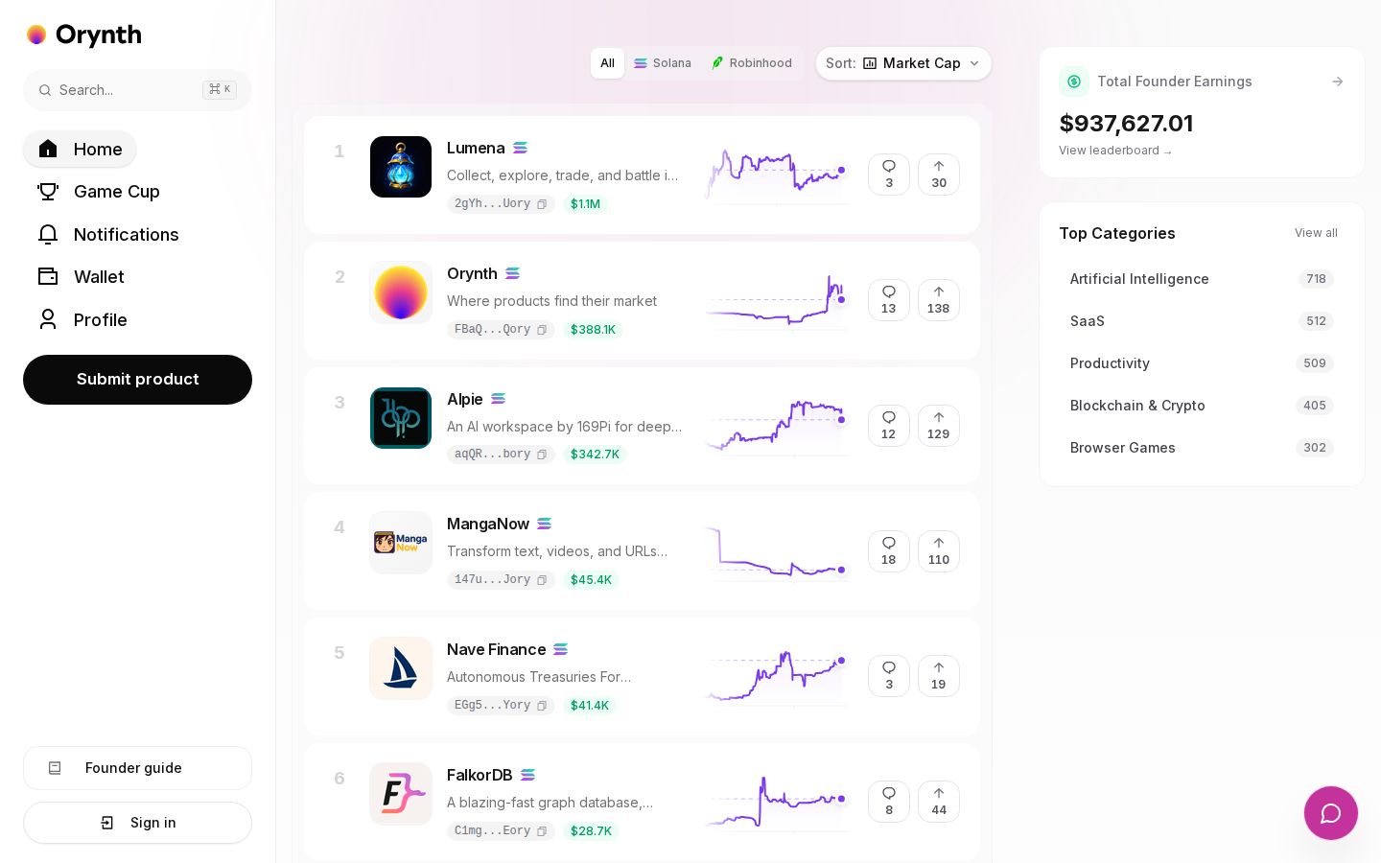This screenshot has height=863, width=1381.
Task: Copy FalkorDB address icon
Action: 542,831
